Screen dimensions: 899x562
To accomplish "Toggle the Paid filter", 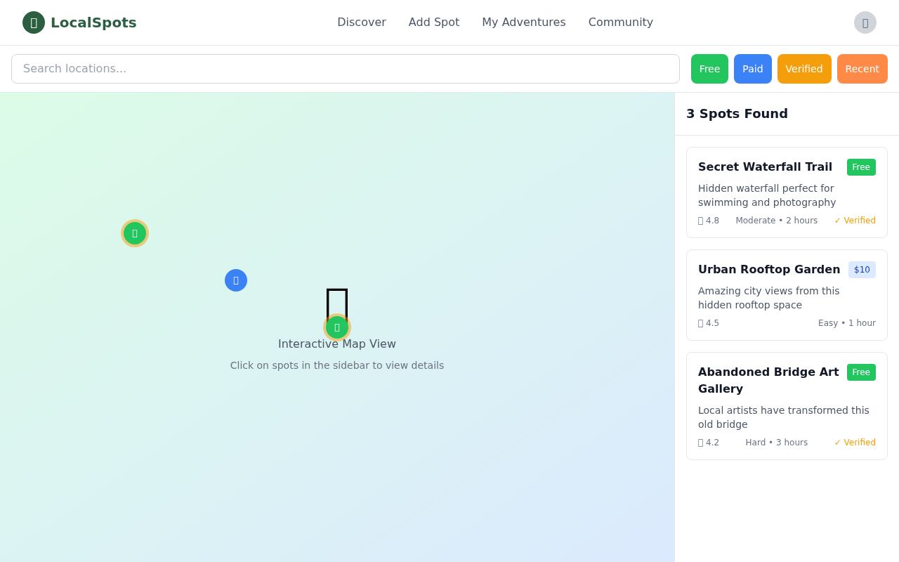I will pyautogui.click(x=752, y=68).
